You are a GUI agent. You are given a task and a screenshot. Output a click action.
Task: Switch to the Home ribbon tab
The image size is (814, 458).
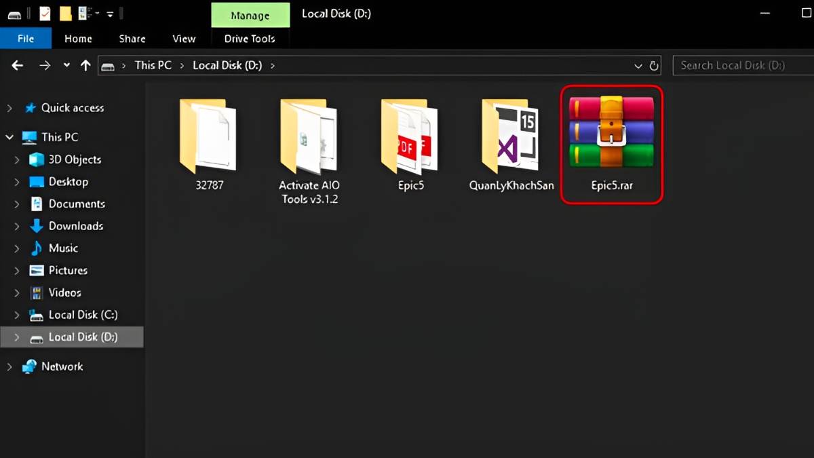coord(78,39)
